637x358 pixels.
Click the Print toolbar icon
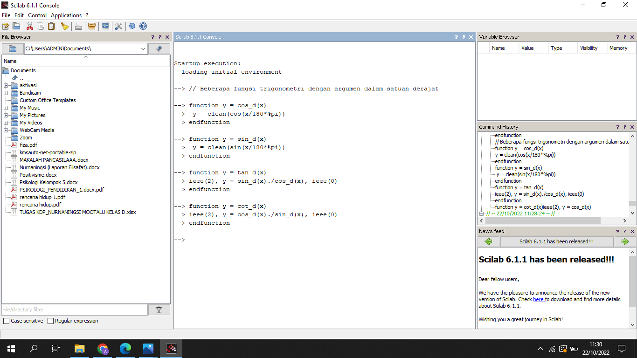pos(79,26)
